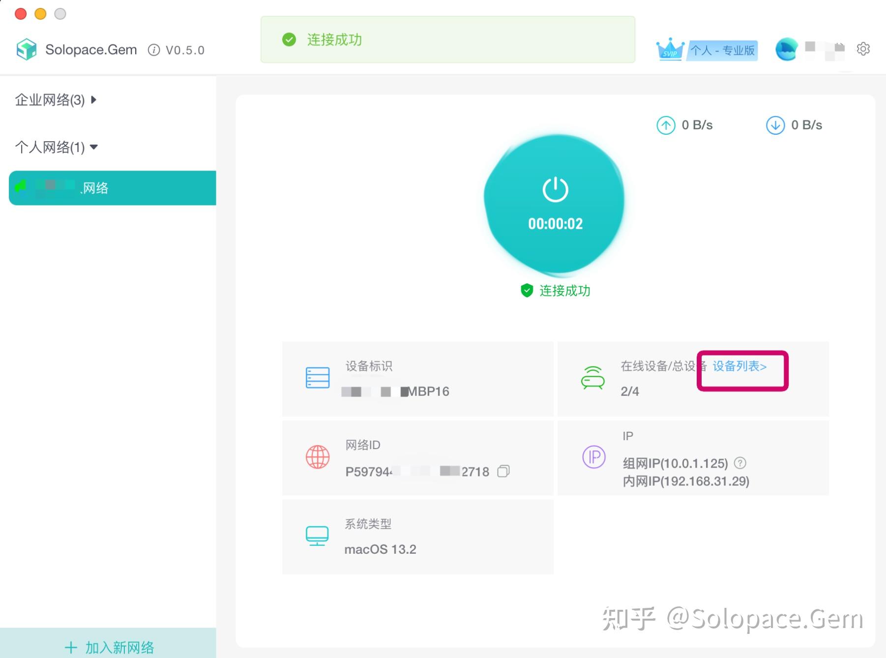The height and width of the screenshot is (658, 886).
Task: Click the 2/4 online device count
Action: click(630, 391)
